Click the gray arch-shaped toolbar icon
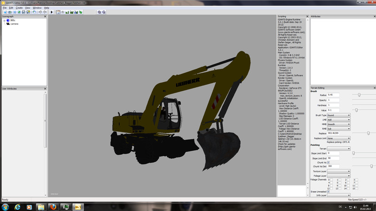 point(63,12)
